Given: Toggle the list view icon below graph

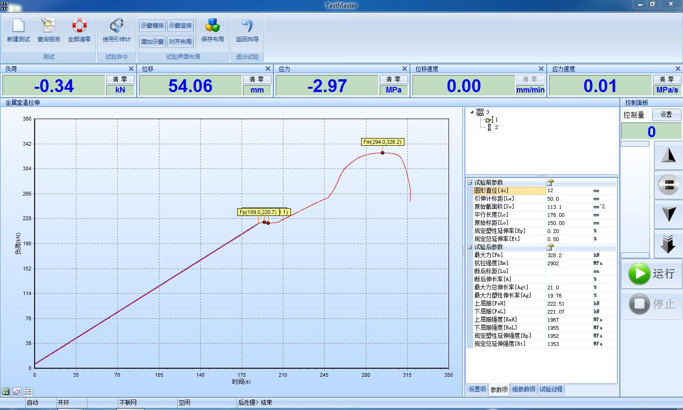Looking at the screenshot, I should click(28, 391).
